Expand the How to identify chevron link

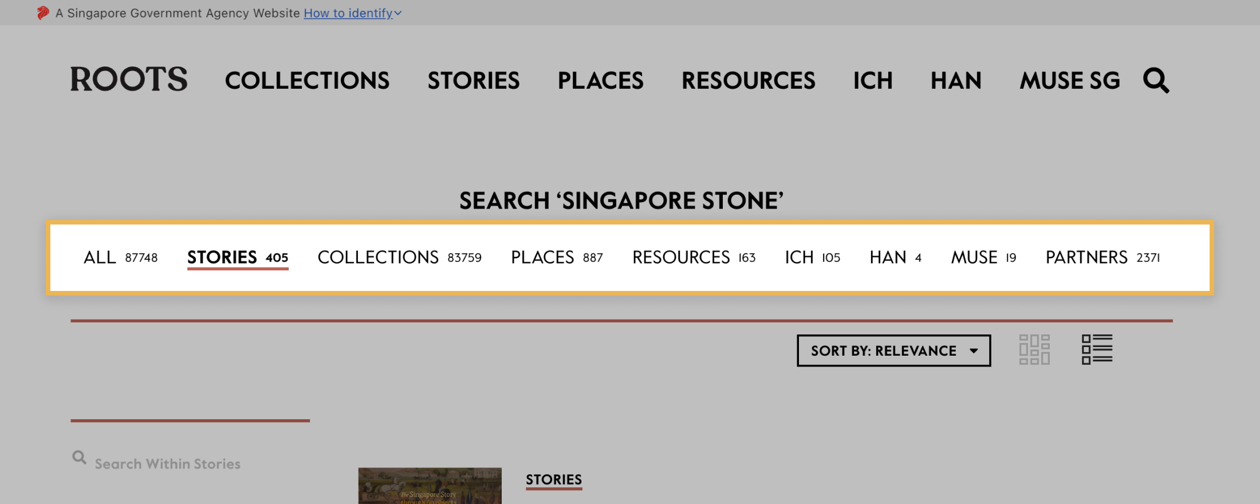352,13
